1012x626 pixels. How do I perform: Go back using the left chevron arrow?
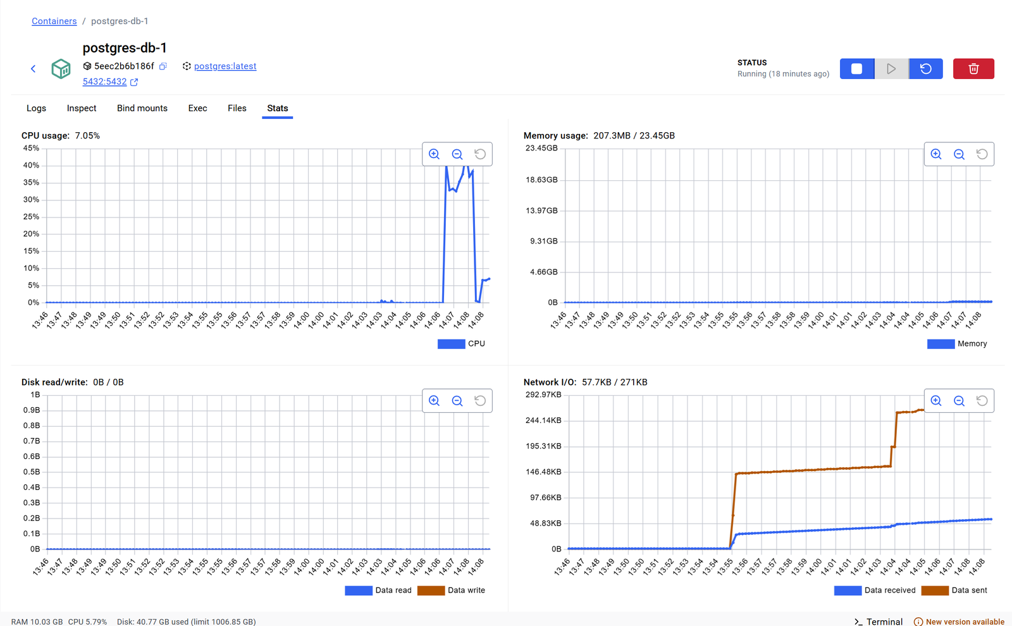click(x=34, y=69)
